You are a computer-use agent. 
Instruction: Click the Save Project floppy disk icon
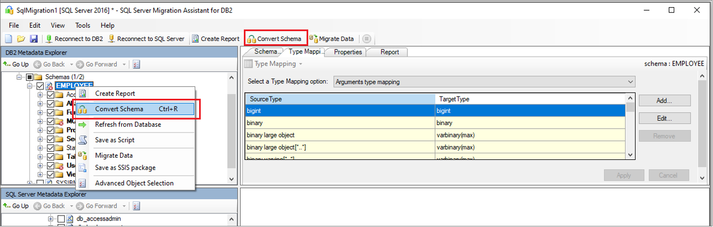(x=33, y=39)
